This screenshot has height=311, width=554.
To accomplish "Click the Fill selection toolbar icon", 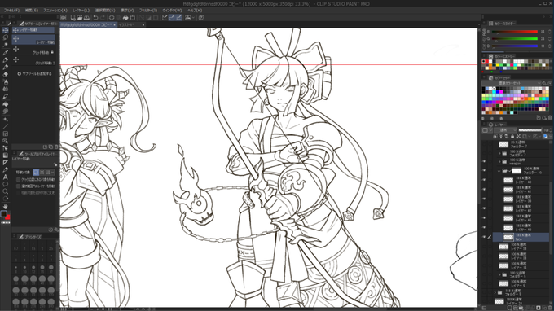I will click(125, 17).
